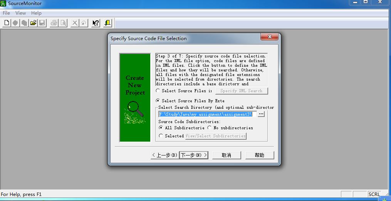Open the View menu
The width and height of the screenshot is (391, 201).
click(21, 13)
